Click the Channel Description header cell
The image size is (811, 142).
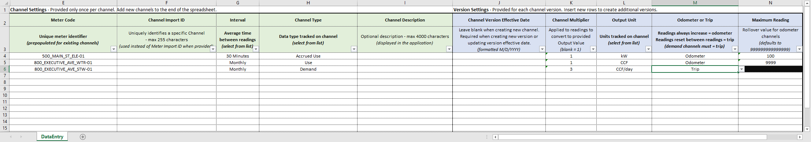click(405, 20)
